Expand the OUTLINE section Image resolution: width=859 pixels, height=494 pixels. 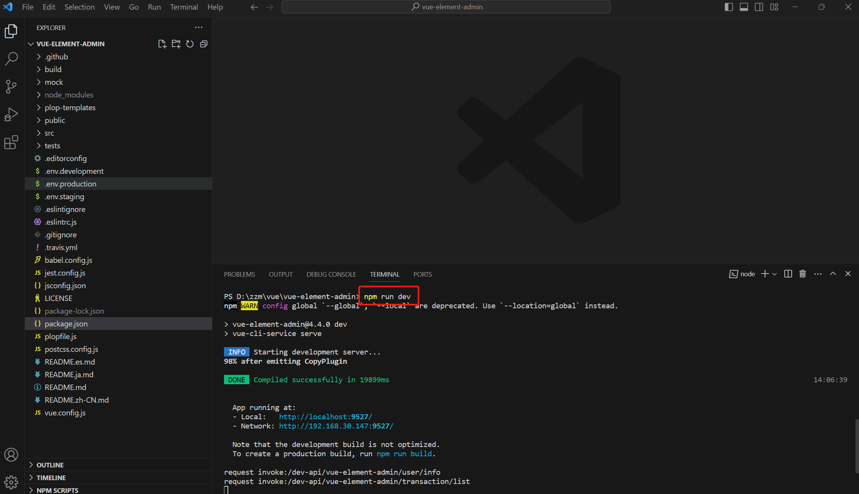click(x=50, y=465)
